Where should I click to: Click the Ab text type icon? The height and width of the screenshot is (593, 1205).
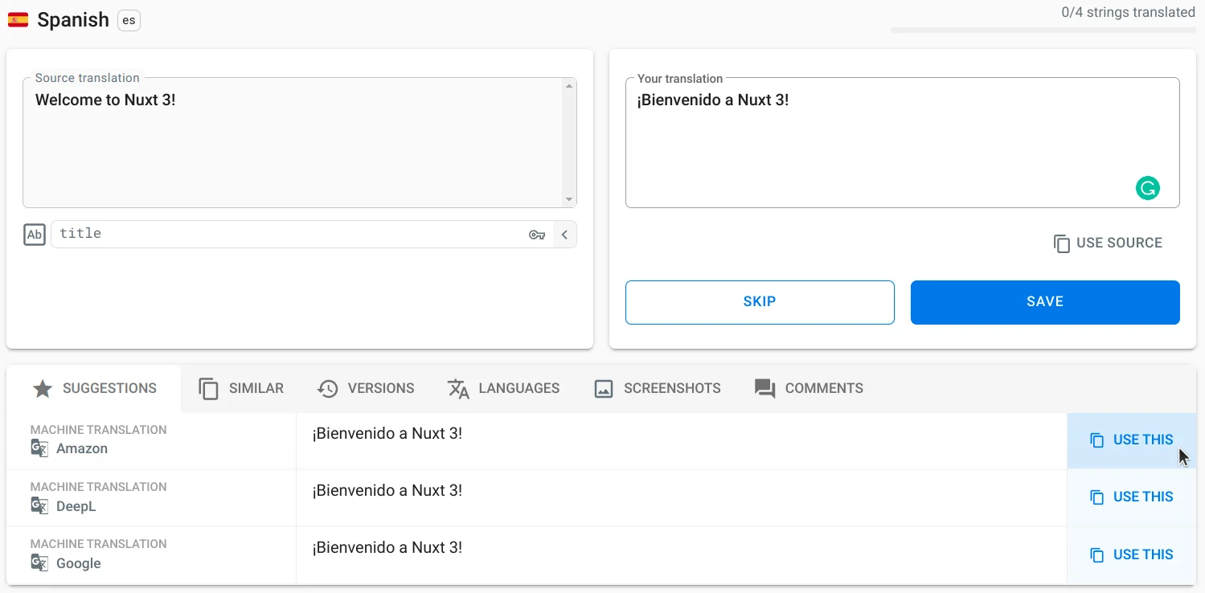35,235
